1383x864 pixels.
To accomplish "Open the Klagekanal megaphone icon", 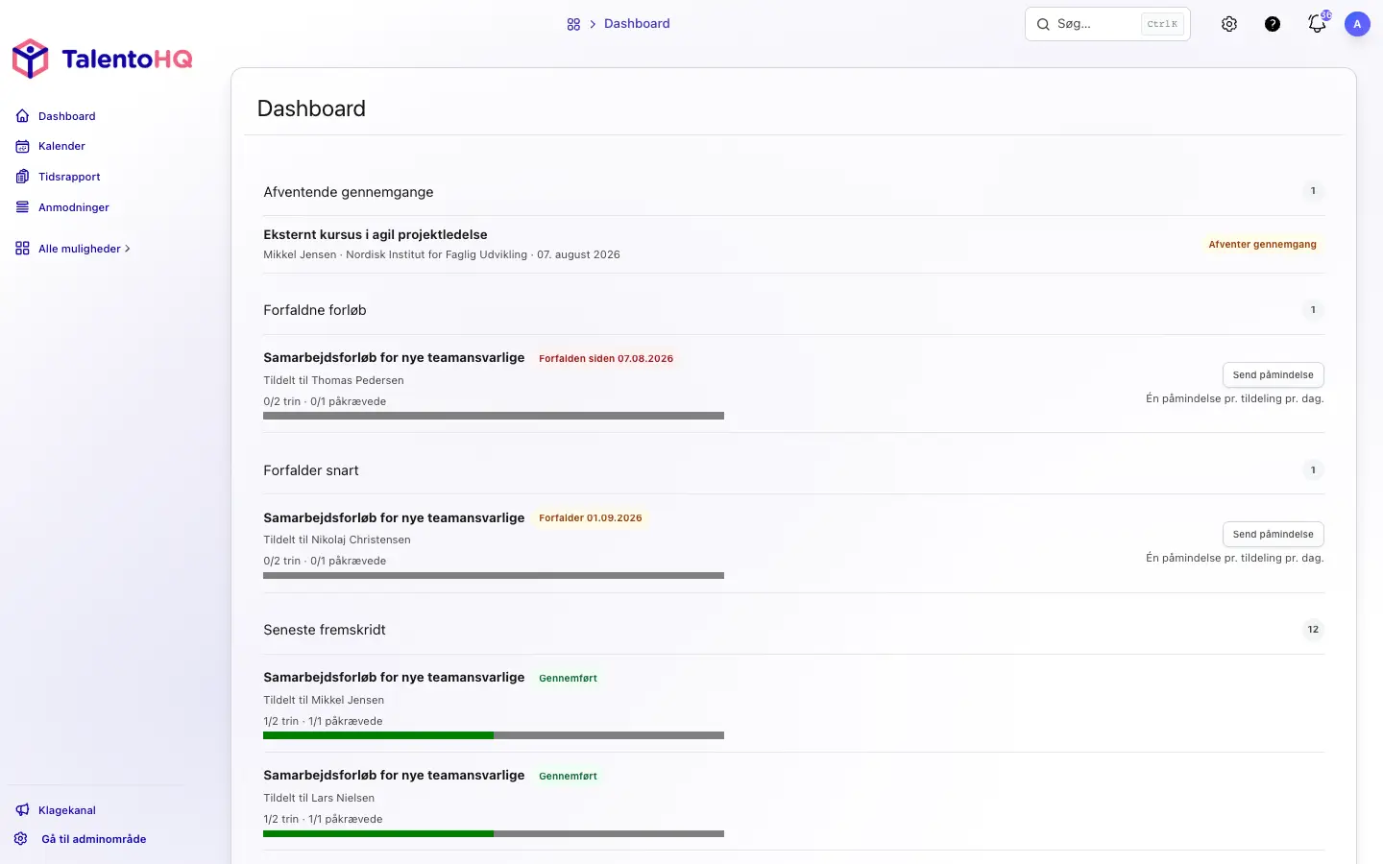I will [x=22, y=810].
